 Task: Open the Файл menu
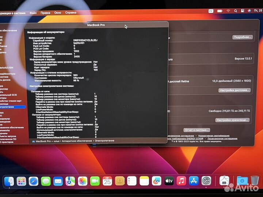click(x=33, y=13)
